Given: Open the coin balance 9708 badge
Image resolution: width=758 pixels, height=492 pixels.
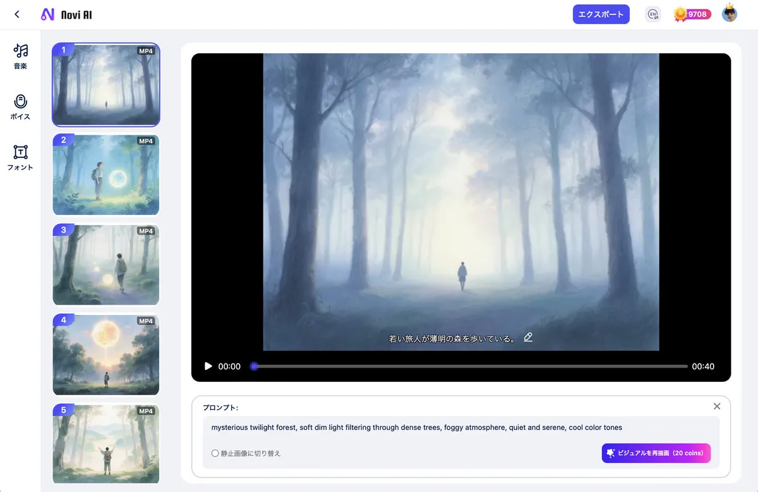Looking at the screenshot, I should pyautogui.click(x=692, y=14).
